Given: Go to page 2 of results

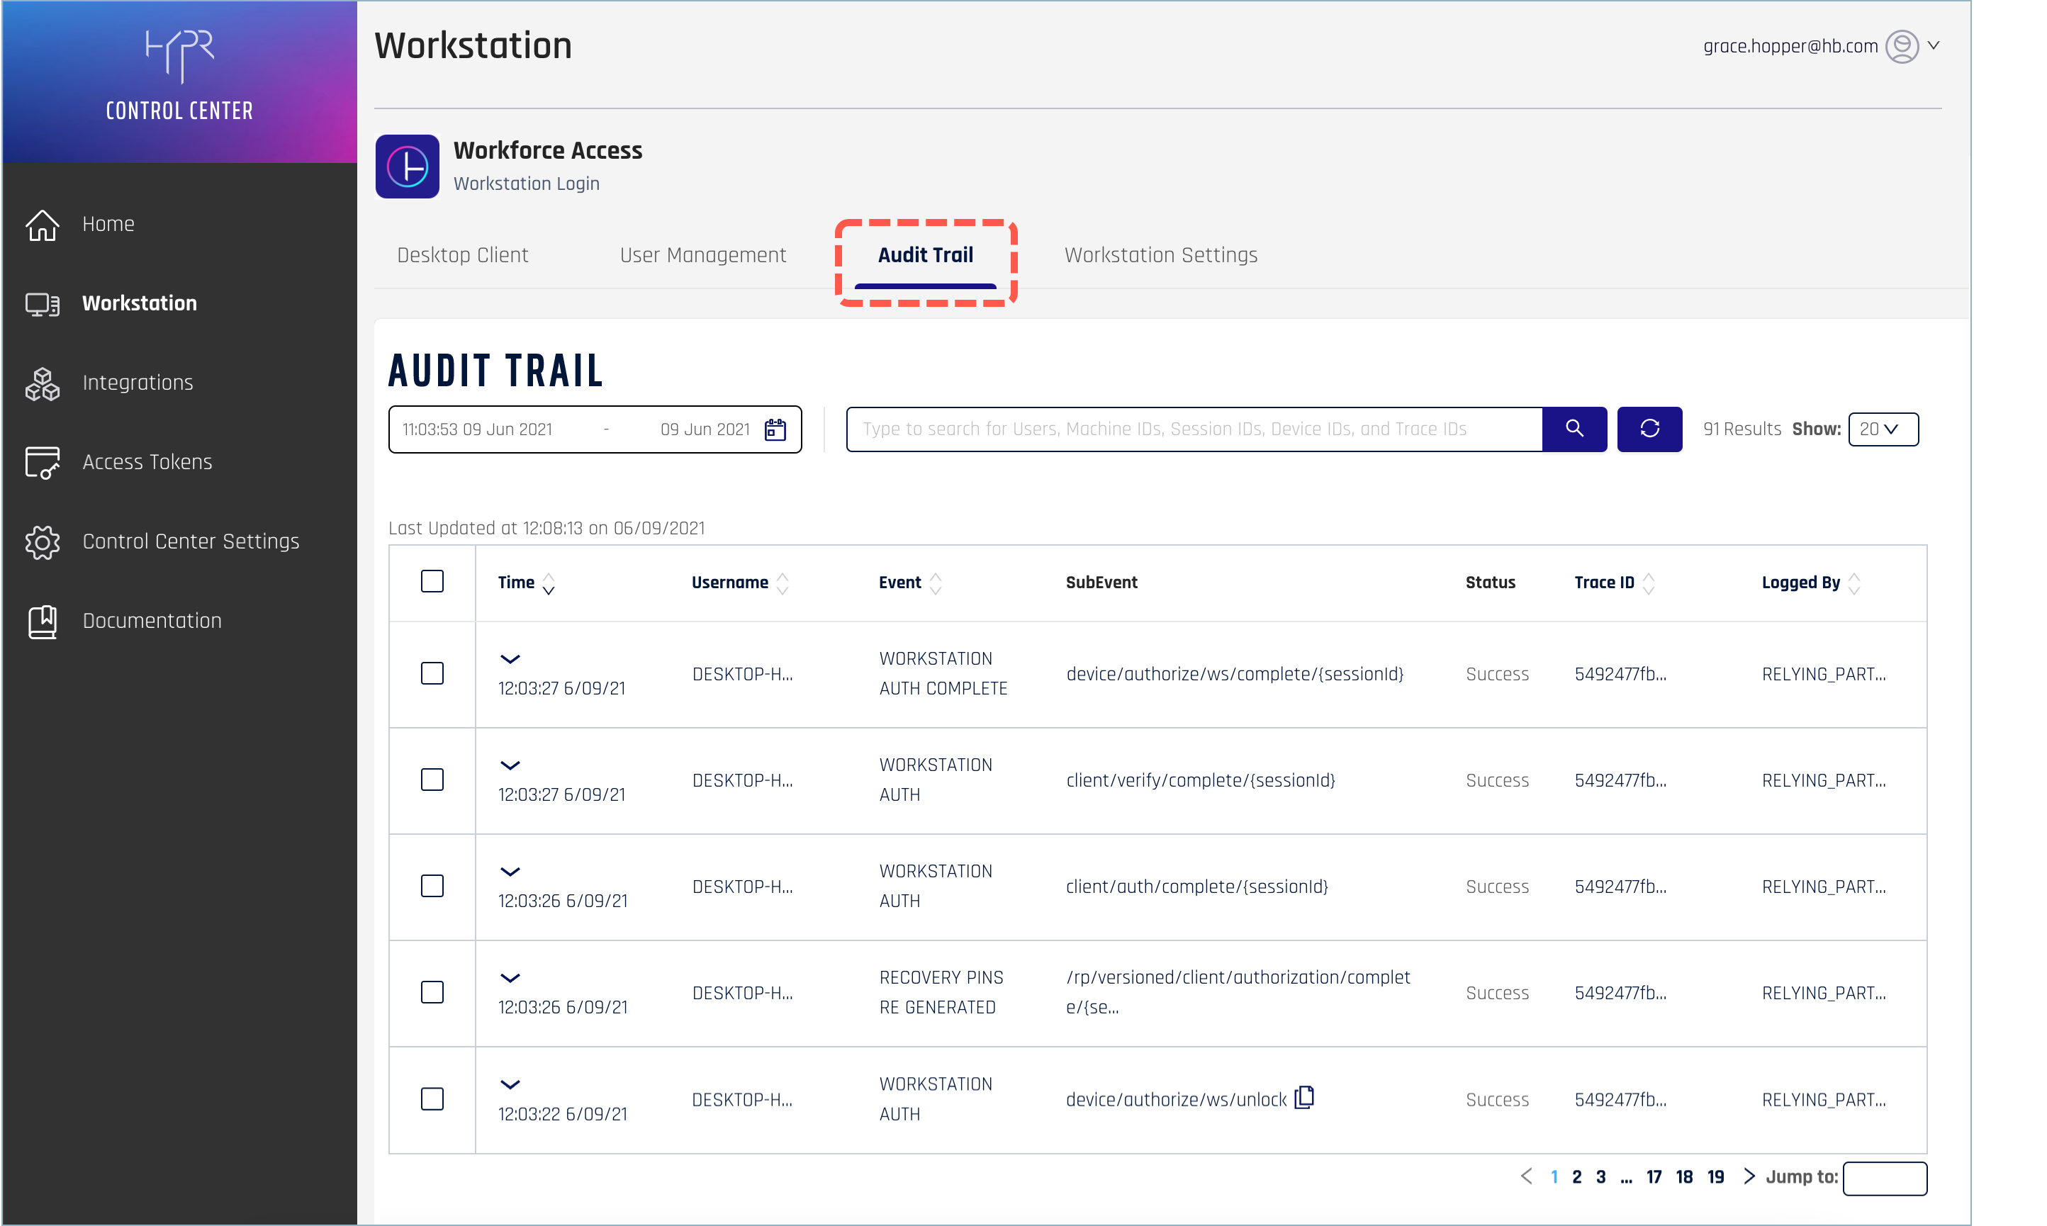Looking at the screenshot, I should coord(1576,1177).
